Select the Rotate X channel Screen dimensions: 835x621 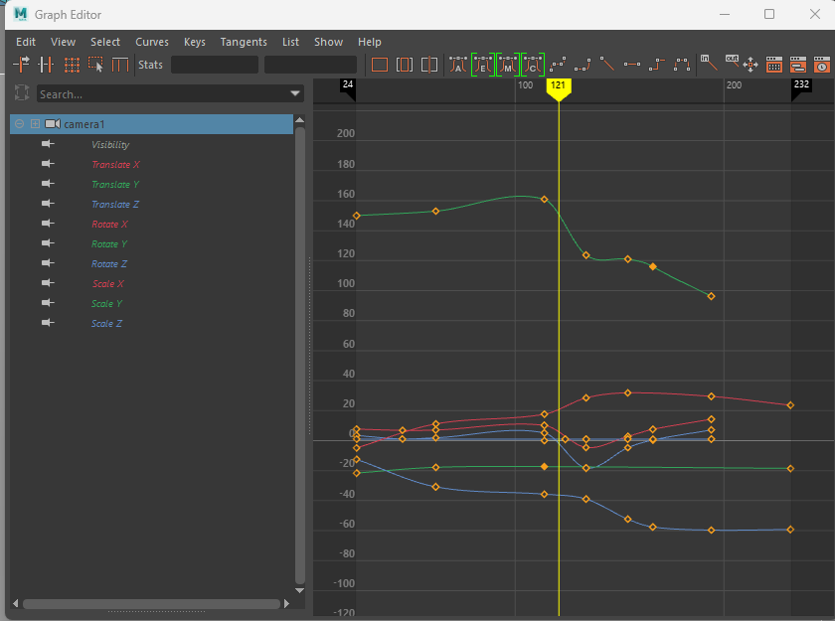pos(109,224)
